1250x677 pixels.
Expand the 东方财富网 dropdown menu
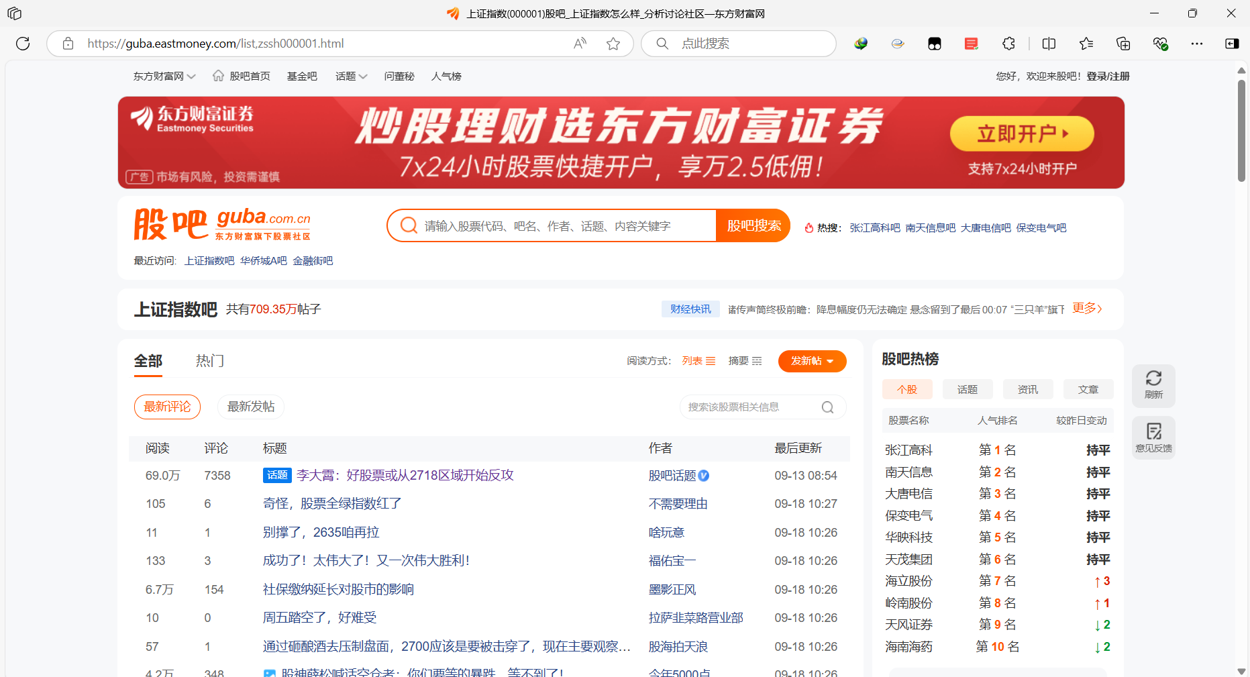tap(164, 76)
